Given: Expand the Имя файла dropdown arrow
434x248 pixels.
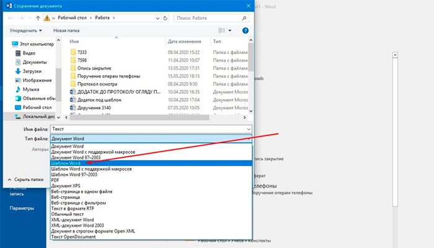Looking at the screenshot, I should click(249, 129).
